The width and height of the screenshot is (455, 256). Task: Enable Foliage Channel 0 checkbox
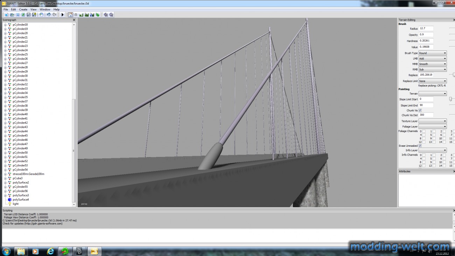click(424, 131)
